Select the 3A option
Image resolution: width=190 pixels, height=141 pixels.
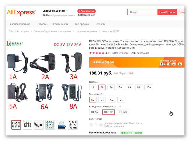(x=111, y=87)
